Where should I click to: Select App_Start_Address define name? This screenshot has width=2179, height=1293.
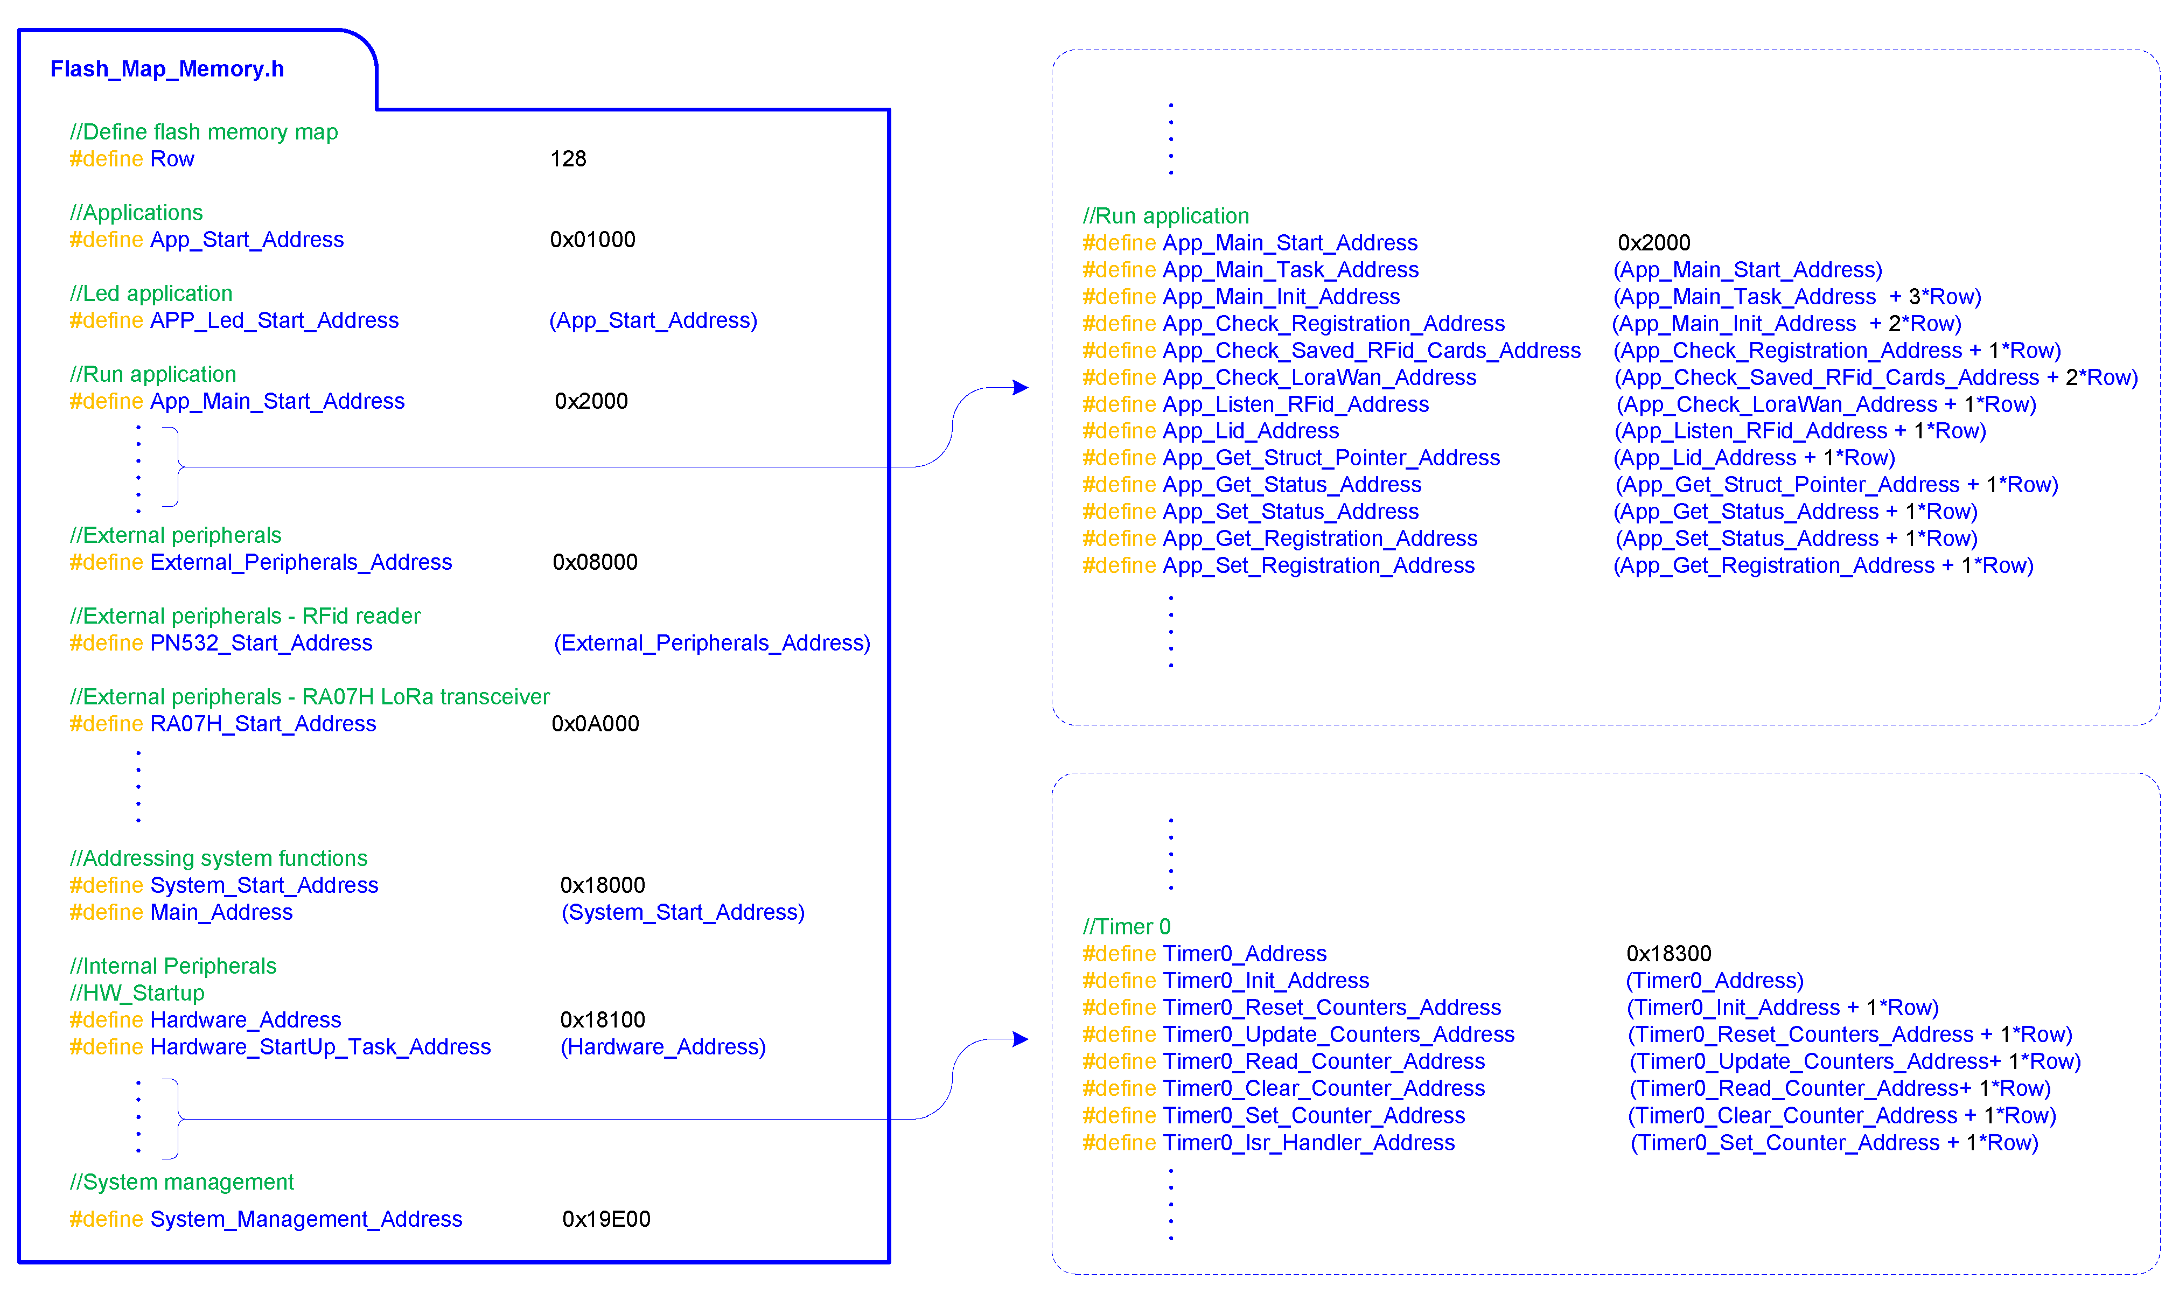(247, 240)
